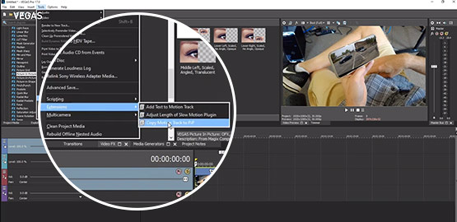Open Video Preview properties gear
The width and height of the screenshot is (457, 222).
coord(284,23)
